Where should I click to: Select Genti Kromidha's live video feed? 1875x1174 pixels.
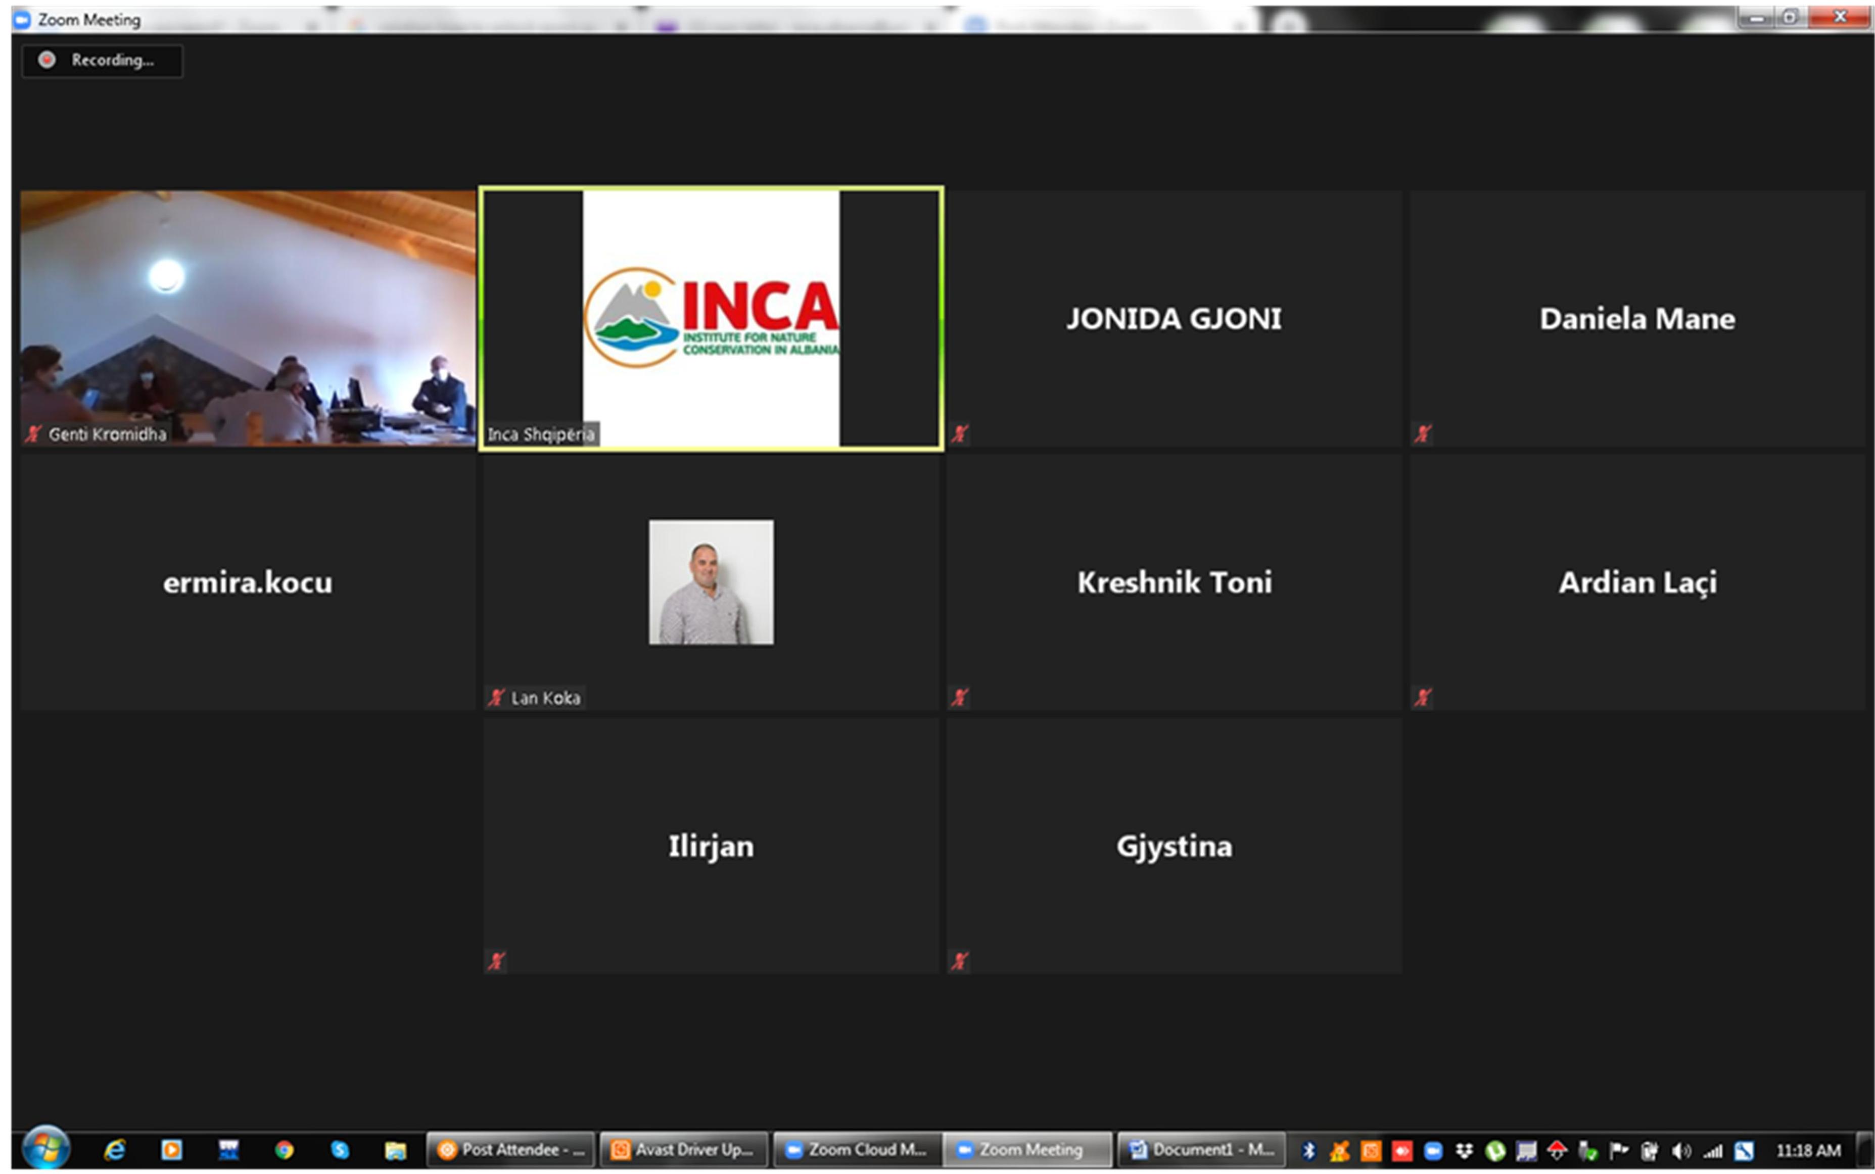[248, 318]
